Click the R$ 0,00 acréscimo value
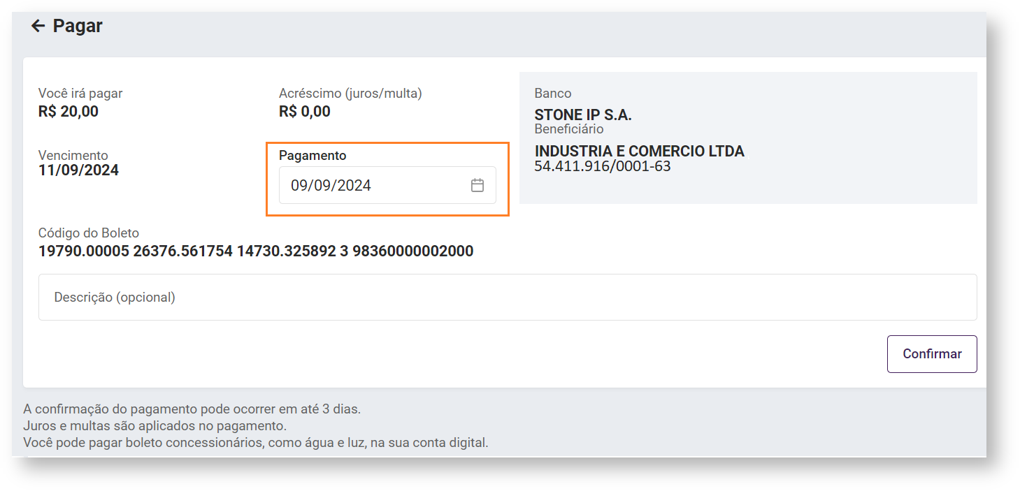Image resolution: width=1020 pixels, height=491 pixels. (304, 112)
